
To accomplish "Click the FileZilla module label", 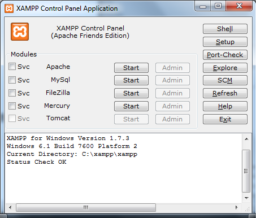I will (58, 93).
